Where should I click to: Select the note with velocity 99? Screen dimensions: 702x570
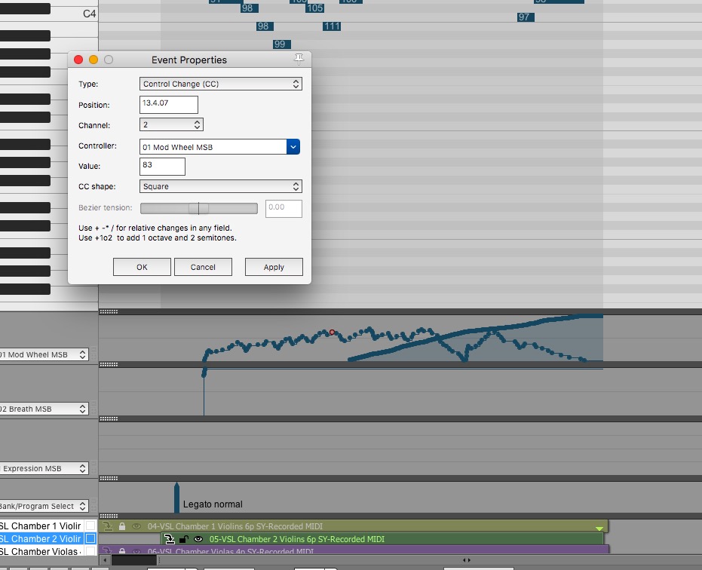(282, 44)
